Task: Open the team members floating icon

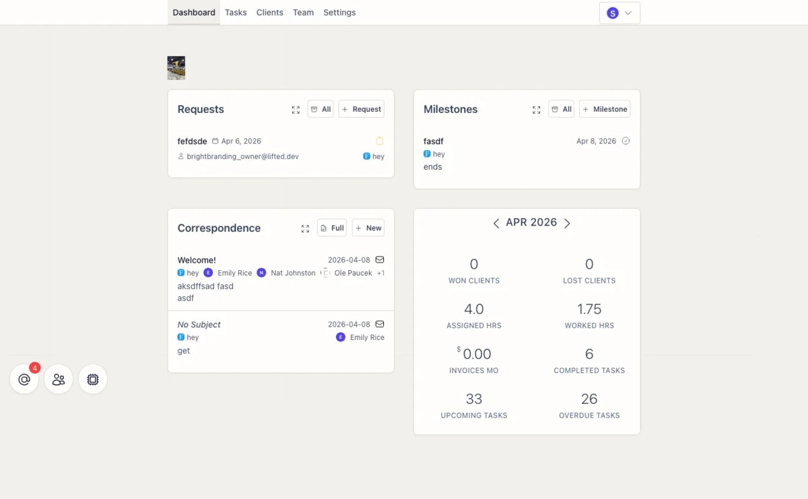Action: coord(59,379)
